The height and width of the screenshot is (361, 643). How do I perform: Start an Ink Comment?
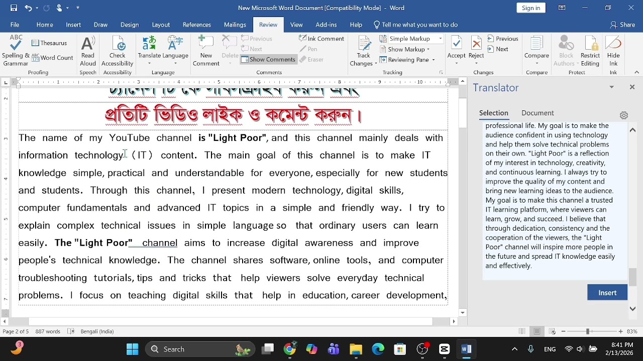click(x=321, y=39)
